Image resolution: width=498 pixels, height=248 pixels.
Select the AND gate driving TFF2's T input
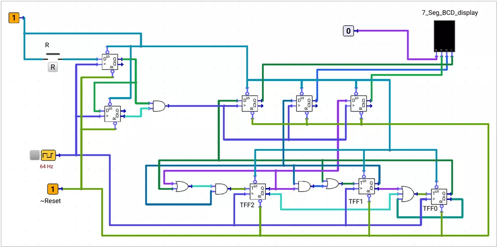[221, 189]
